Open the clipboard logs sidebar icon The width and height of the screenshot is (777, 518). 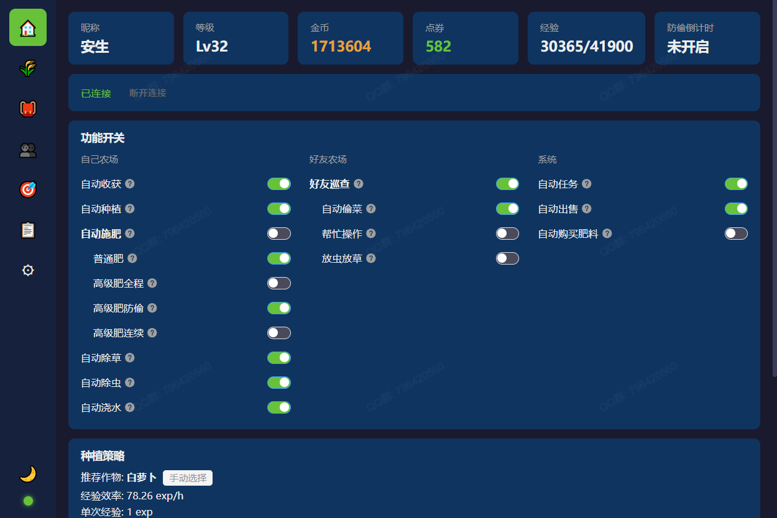pos(28,230)
